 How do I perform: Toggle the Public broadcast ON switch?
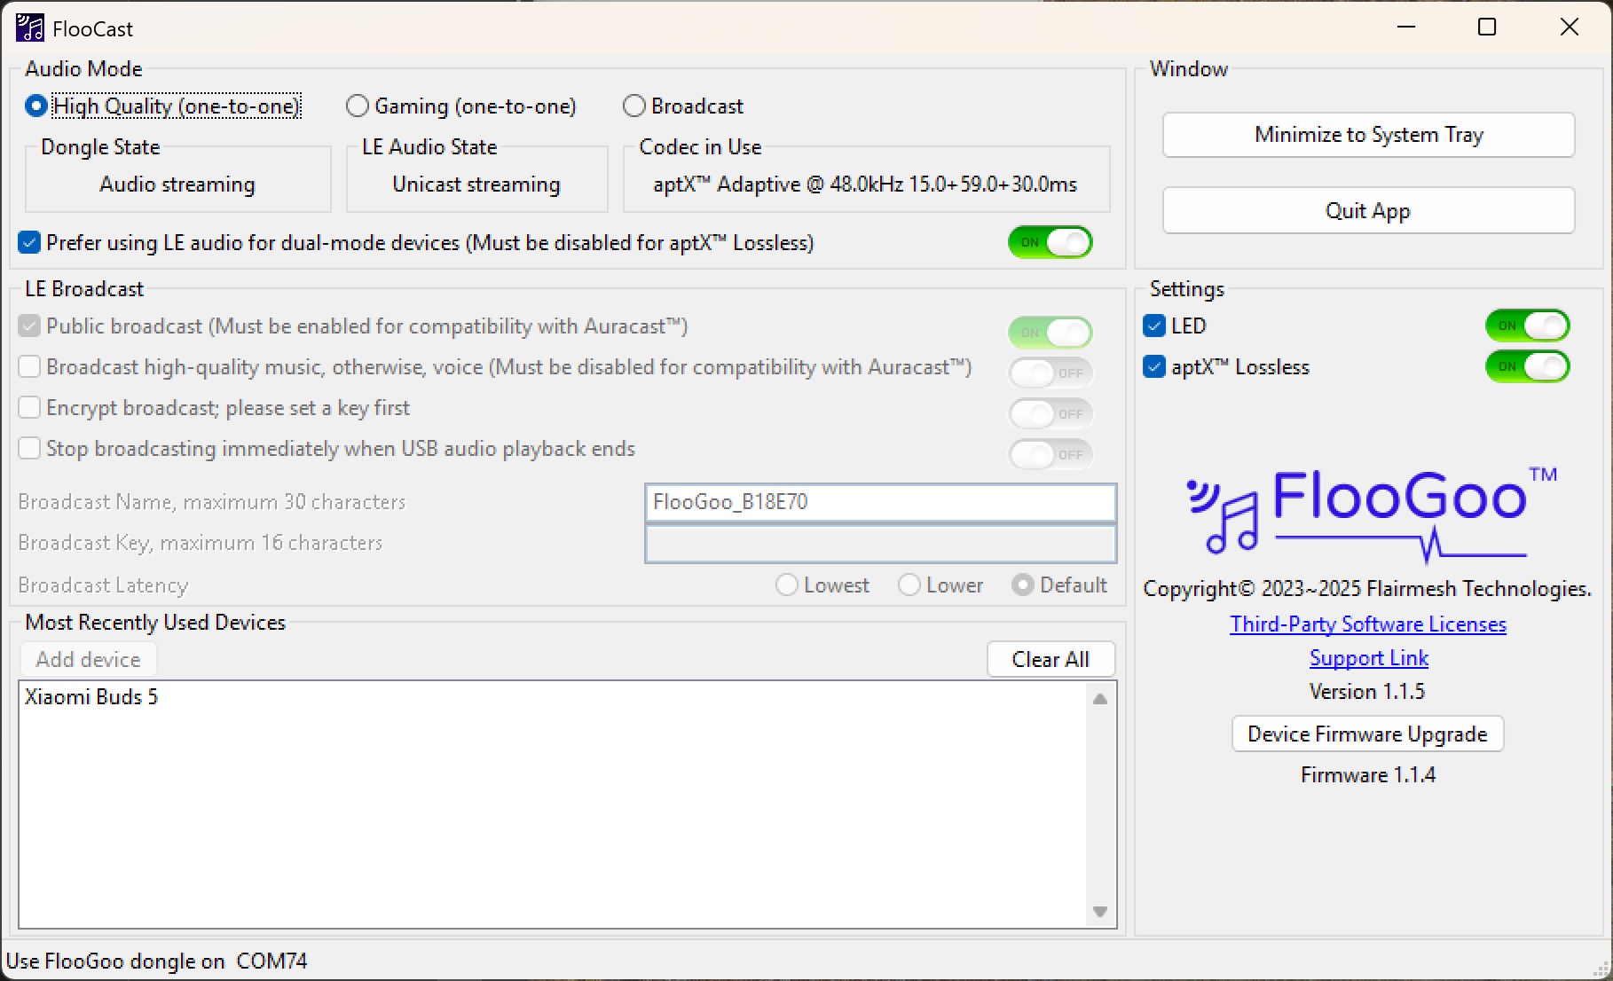coord(1050,333)
